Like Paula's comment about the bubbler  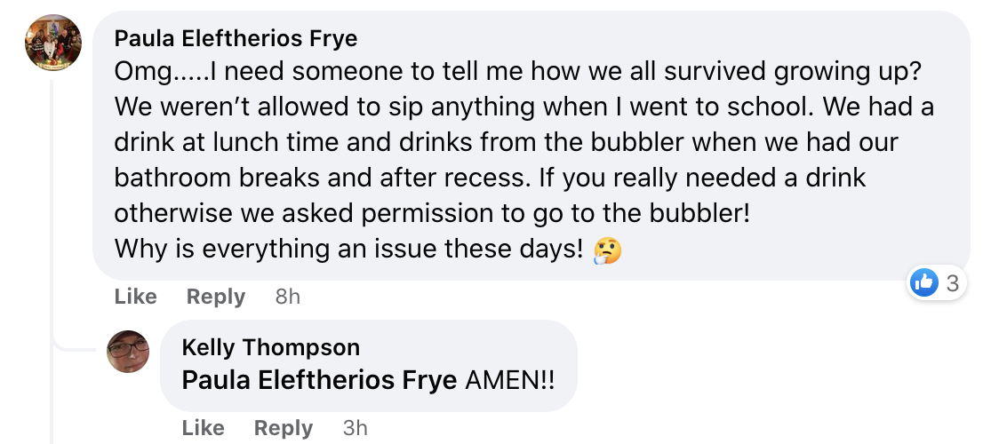pyautogui.click(x=135, y=297)
